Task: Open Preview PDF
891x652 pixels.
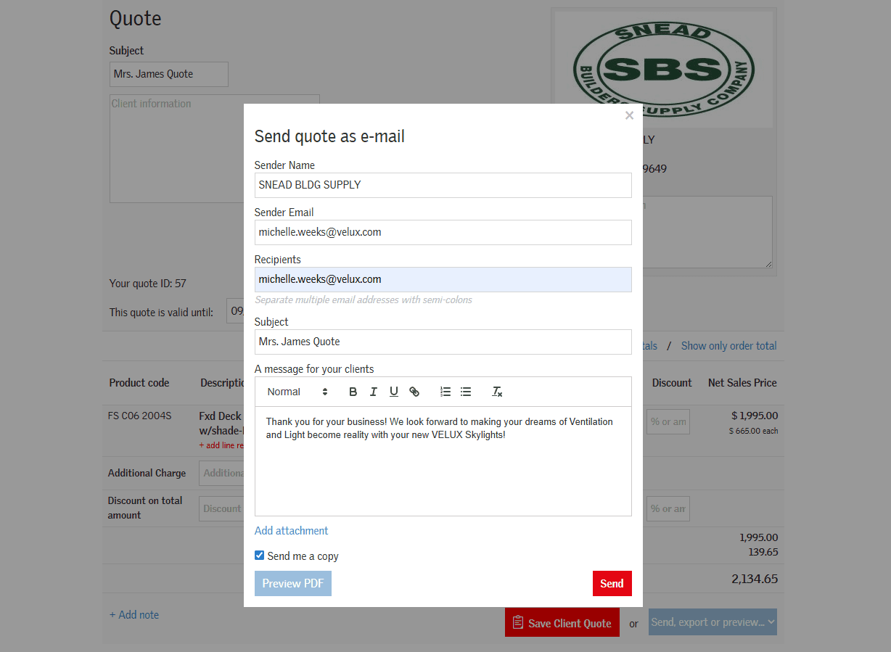Action: [x=293, y=584]
